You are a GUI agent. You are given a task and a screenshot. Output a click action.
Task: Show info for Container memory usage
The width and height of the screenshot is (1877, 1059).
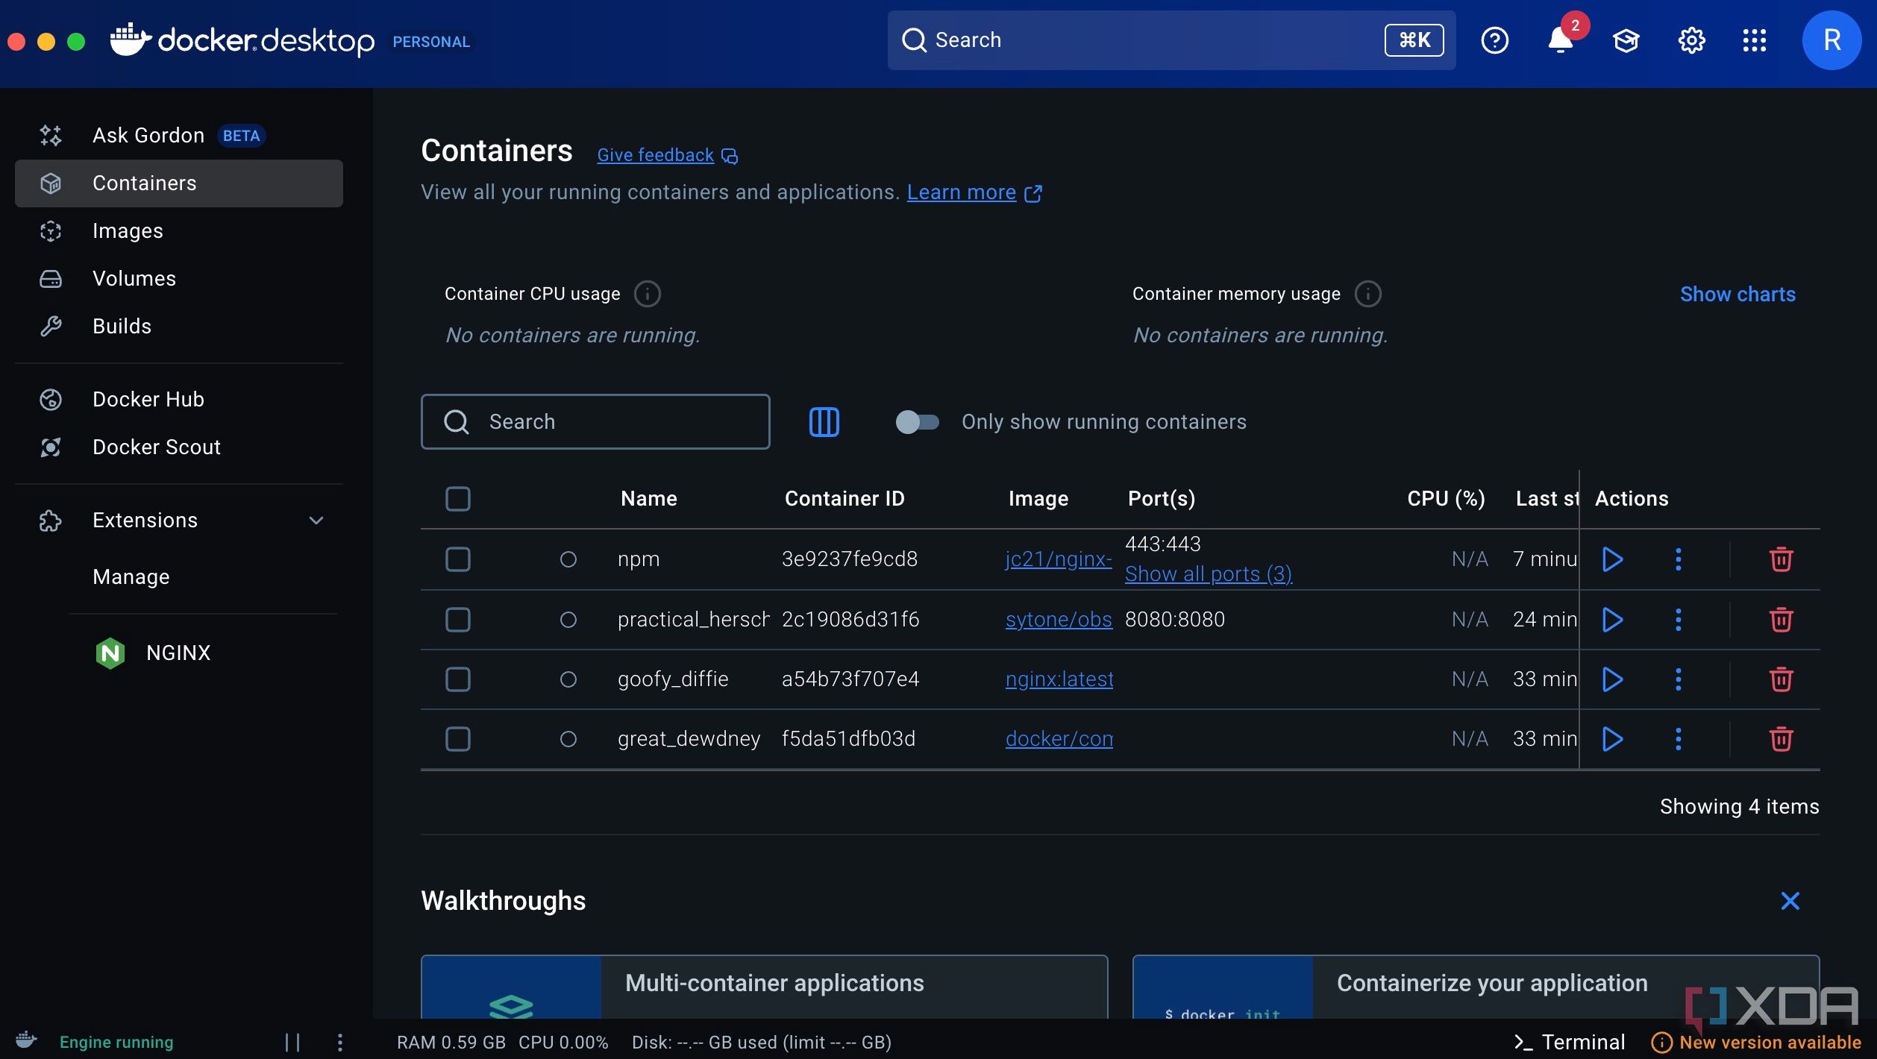pos(1367,294)
